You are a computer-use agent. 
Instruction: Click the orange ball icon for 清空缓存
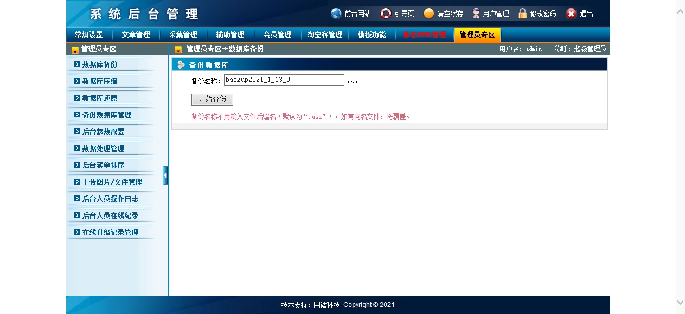[429, 14]
